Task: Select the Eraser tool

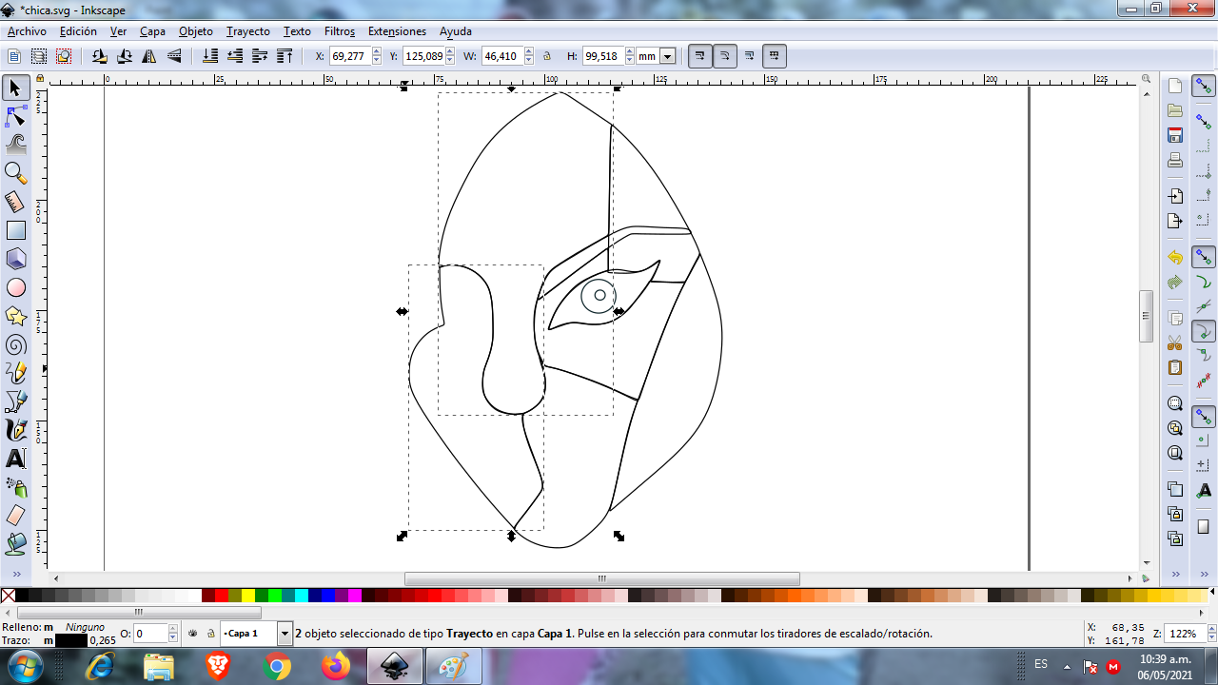Action: (x=15, y=516)
